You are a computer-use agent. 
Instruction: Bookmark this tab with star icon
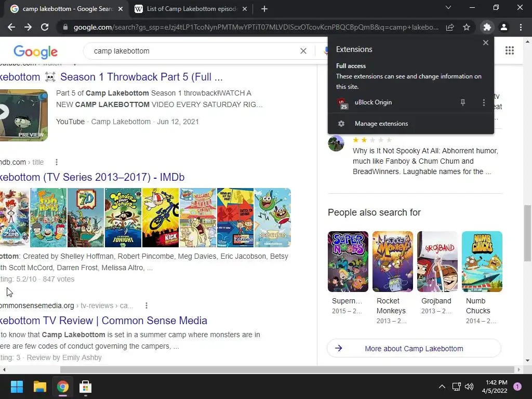(x=467, y=27)
